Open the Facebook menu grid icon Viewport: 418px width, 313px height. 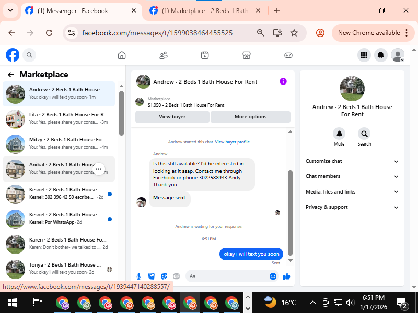coord(364,55)
